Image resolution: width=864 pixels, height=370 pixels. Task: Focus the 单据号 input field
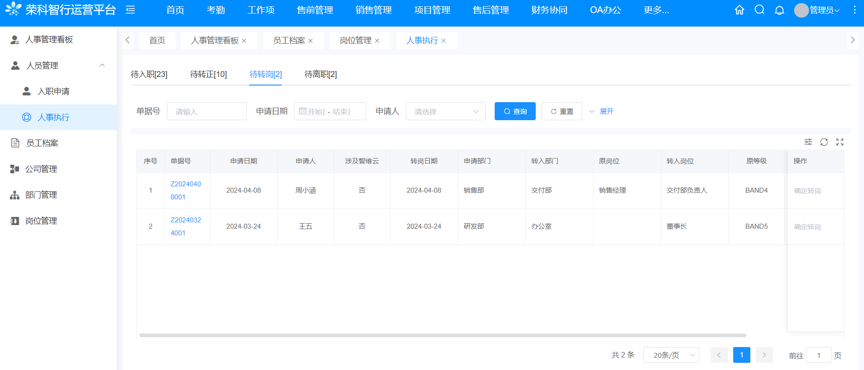tap(207, 111)
